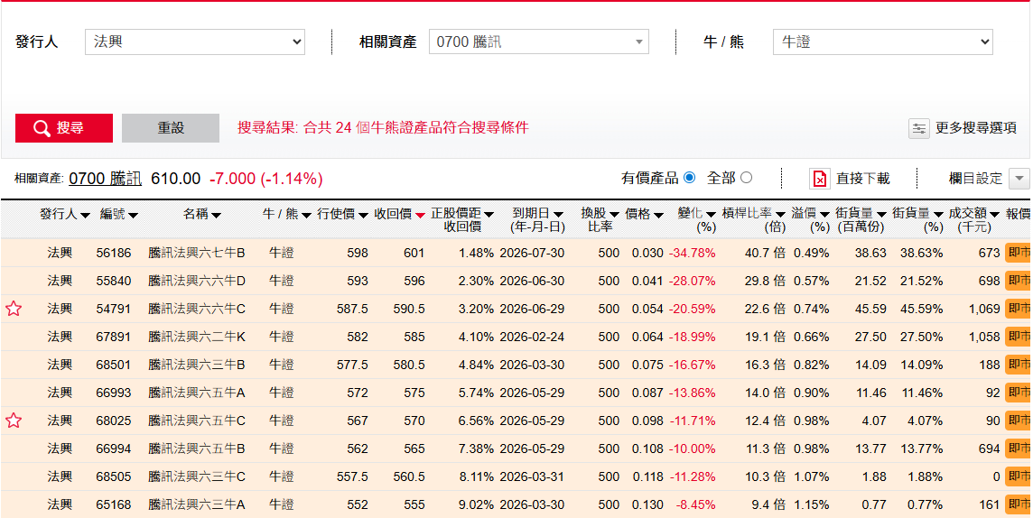The width and height of the screenshot is (1033, 518).
Task: Click name 騰訊法興六五牛C
Action: point(196,421)
